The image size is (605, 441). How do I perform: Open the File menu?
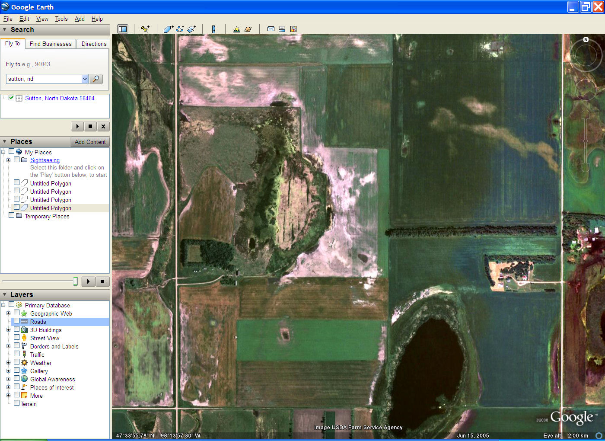[8, 19]
